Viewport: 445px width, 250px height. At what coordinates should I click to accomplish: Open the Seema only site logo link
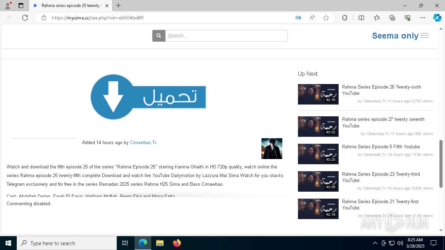click(x=395, y=36)
